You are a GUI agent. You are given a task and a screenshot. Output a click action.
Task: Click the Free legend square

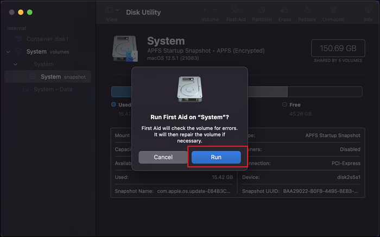tap(284, 104)
